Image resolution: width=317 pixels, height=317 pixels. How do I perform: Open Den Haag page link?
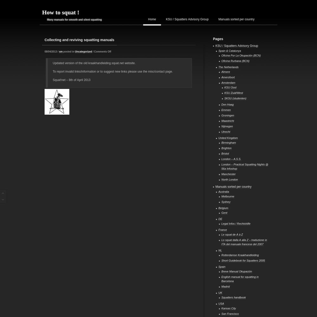pyautogui.click(x=227, y=105)
